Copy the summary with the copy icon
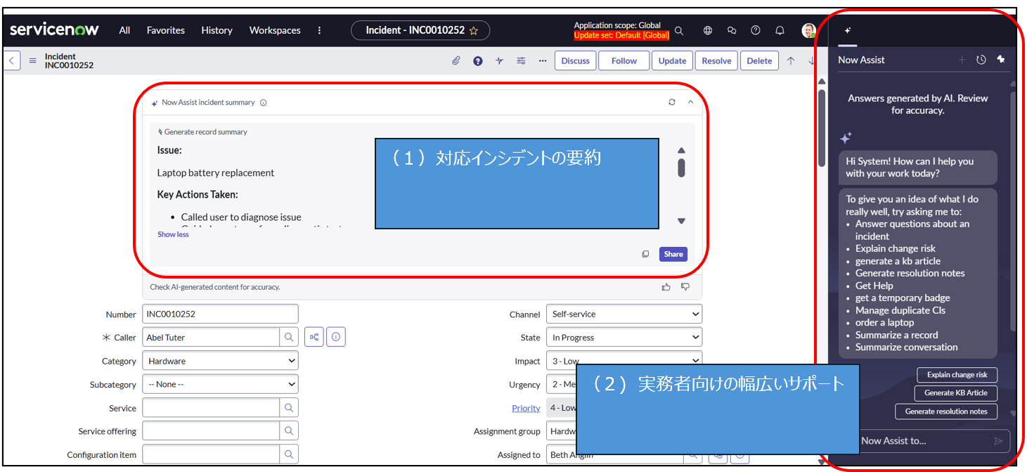 [645, 254]
